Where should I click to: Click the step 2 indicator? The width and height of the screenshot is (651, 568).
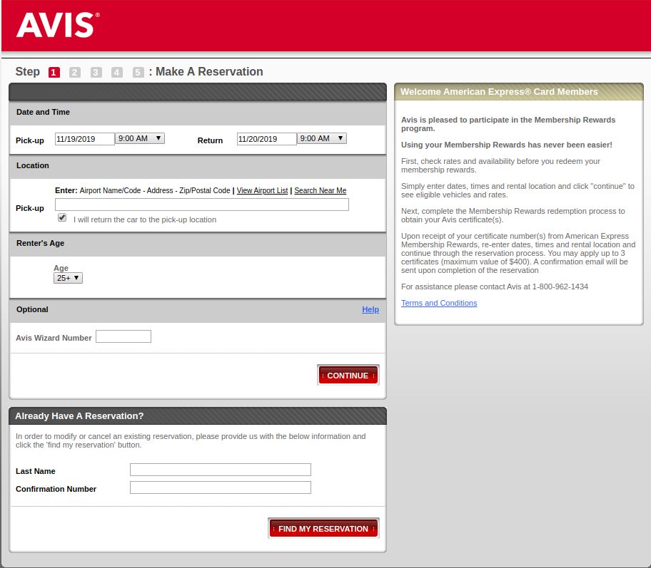[75, 72]
